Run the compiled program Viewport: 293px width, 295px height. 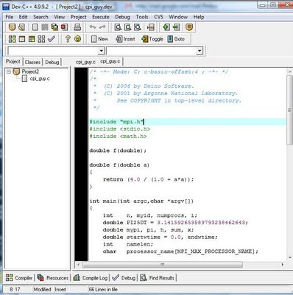(22, 39)
